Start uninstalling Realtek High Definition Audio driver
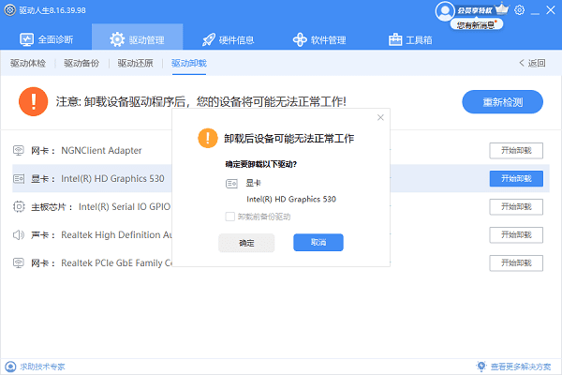 pos(516,234)
